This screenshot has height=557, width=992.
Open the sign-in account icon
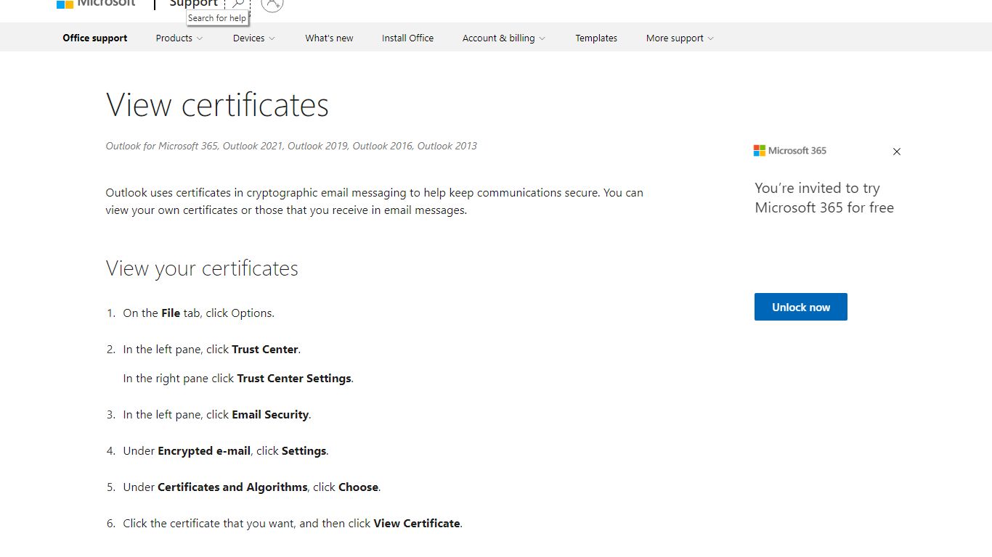[x=272, y=4]
